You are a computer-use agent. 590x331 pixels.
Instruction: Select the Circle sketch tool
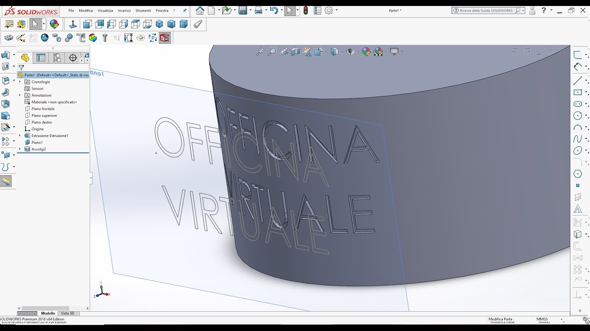(x=578, y=116)
